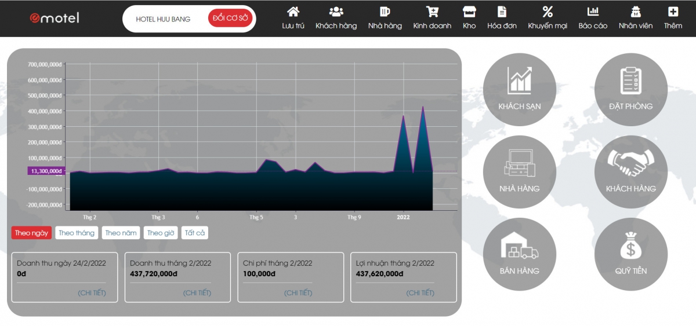The height and width of the screenshot is (326, 696).
Task: Open the Nhà hàng restaurant menu icon
Action: coord(385,13)
